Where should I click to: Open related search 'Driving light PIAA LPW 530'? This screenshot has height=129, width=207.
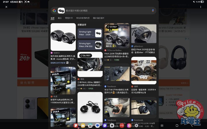90,45
